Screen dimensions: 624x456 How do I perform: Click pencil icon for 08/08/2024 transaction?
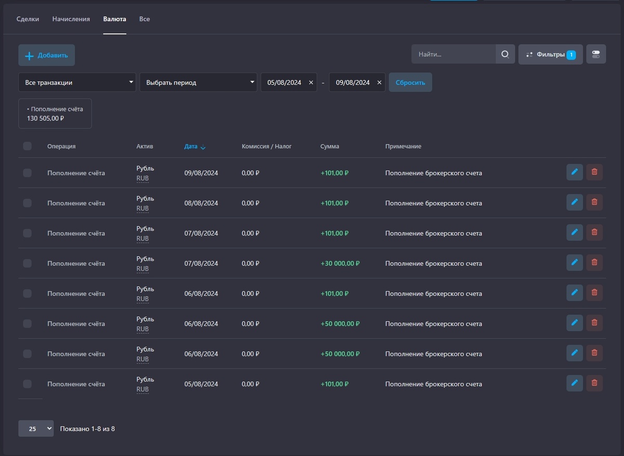coord(575,202)
